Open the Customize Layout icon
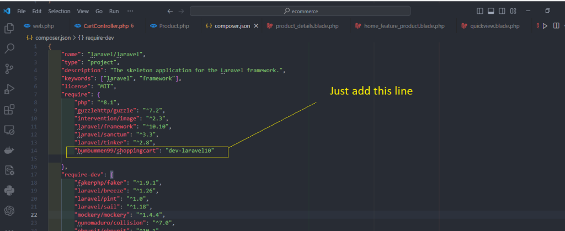Screen dimensions: 565x231 (x=514, y=11)
